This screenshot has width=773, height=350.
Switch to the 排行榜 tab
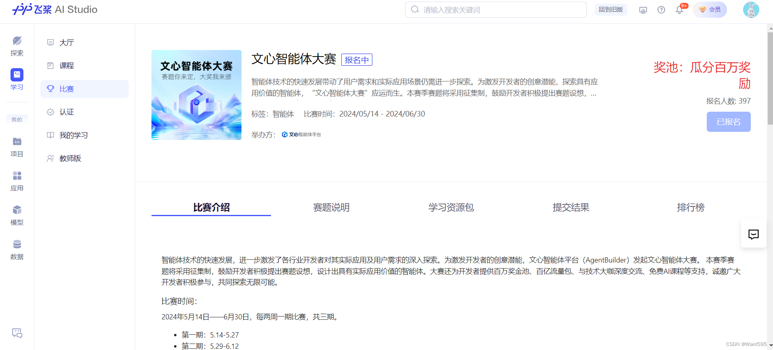coord(691,207)
